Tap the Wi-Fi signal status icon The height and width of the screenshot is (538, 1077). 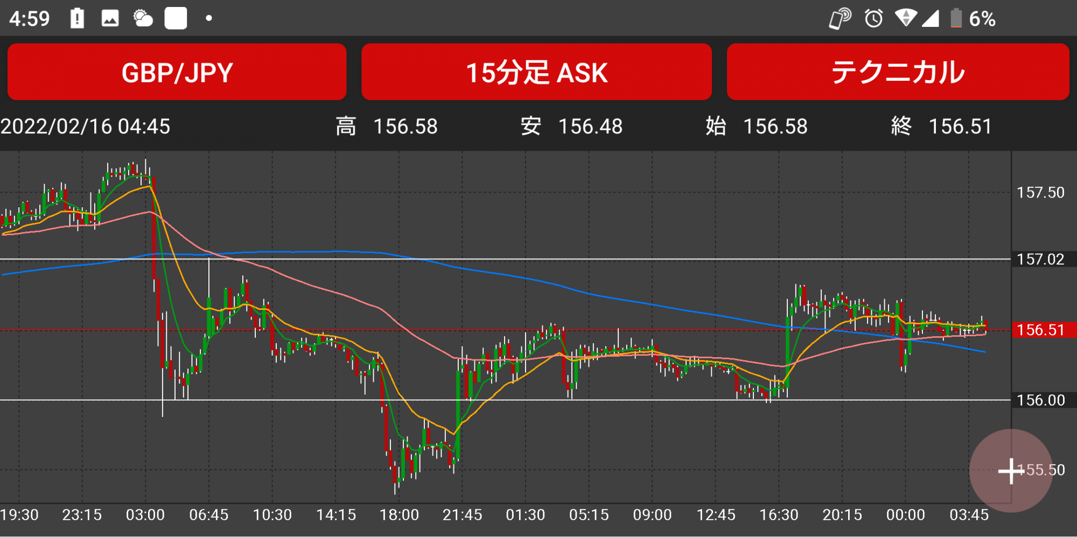point(906,18)
